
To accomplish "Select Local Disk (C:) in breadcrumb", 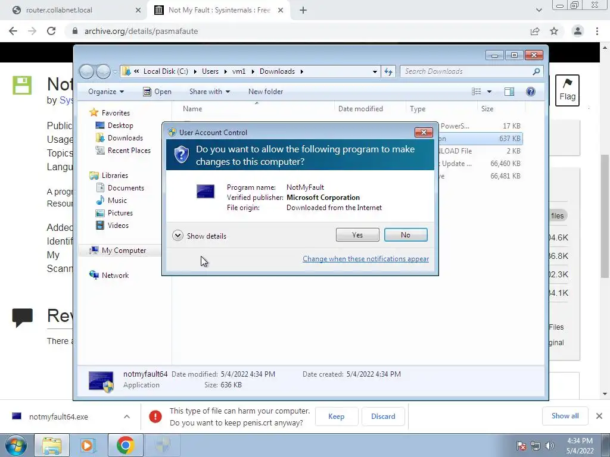I will tap(166, 71).
